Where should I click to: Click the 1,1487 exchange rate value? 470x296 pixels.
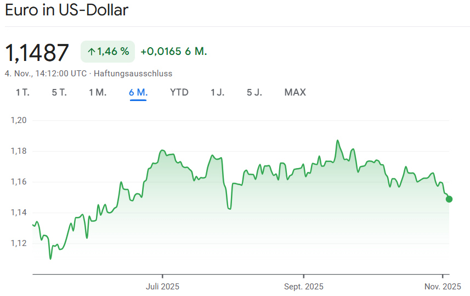(37, 52)
